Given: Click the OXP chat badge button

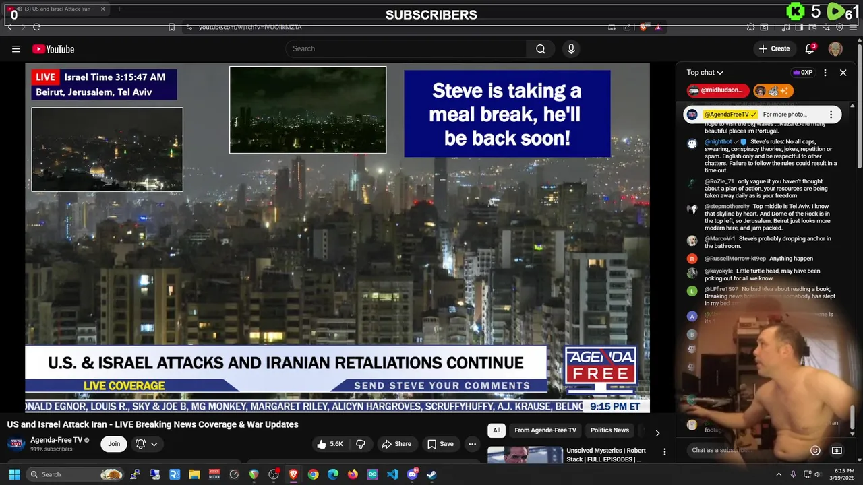Looking at the screenshot, I should click(803, 73).
